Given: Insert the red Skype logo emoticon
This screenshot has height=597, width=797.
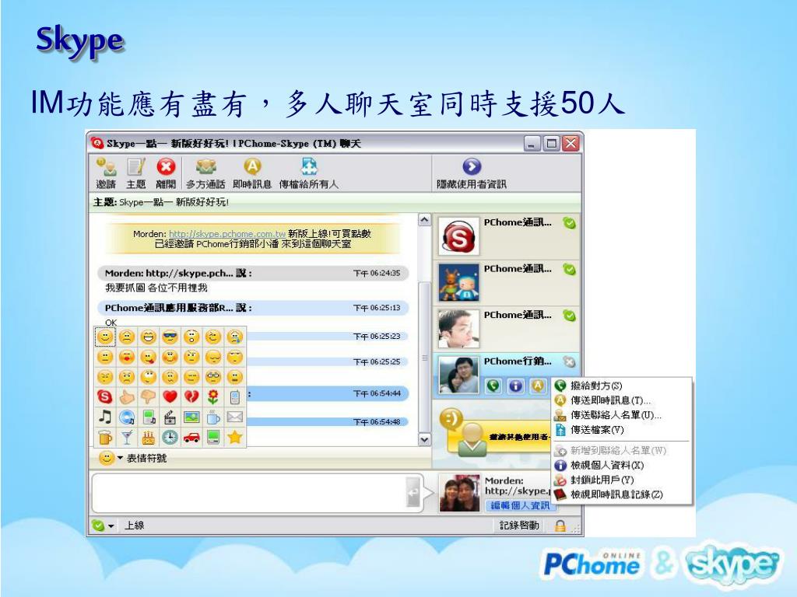Looking at the screenshot, I should click(x=105, y=397).
